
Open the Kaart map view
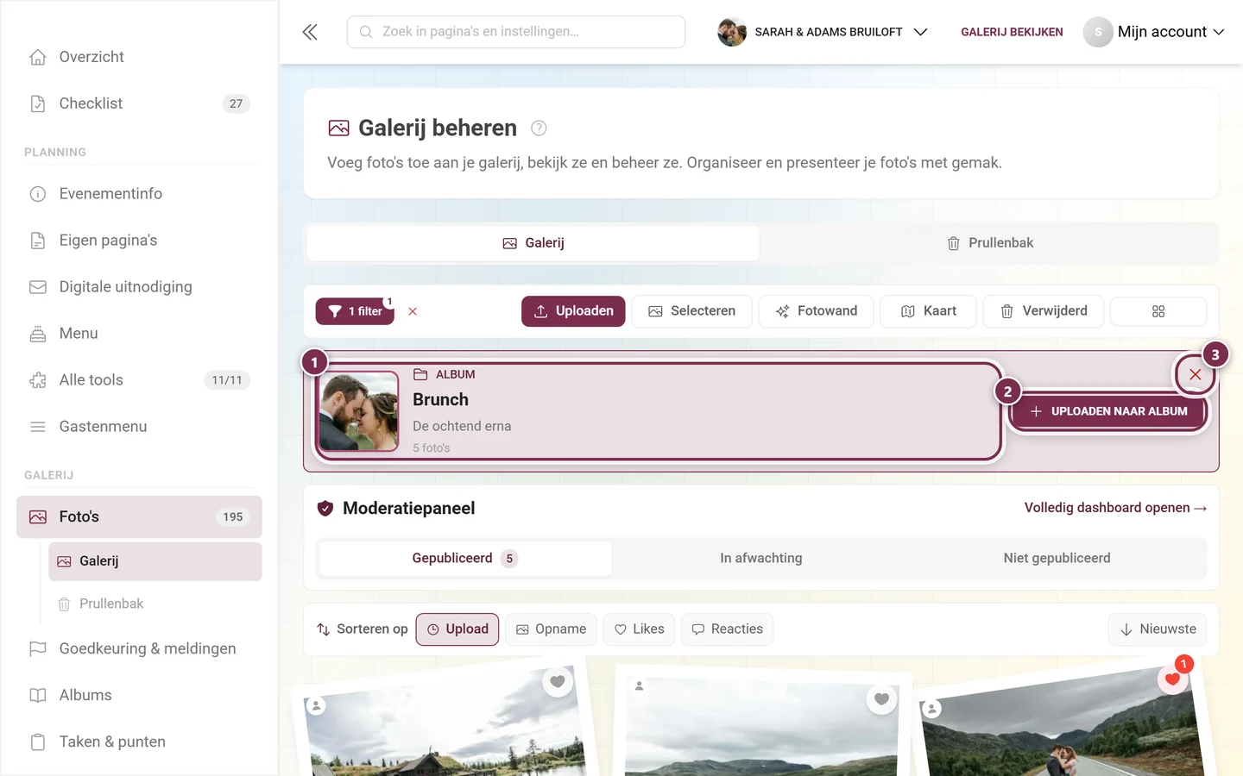[928, 311]
